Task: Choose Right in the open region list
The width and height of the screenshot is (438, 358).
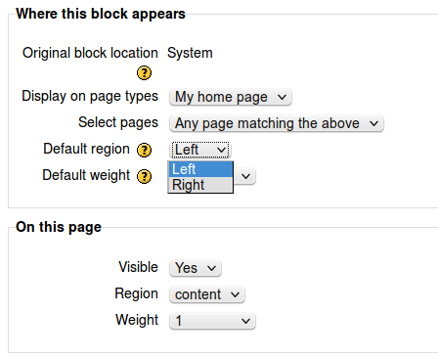Action: [200, 185]
